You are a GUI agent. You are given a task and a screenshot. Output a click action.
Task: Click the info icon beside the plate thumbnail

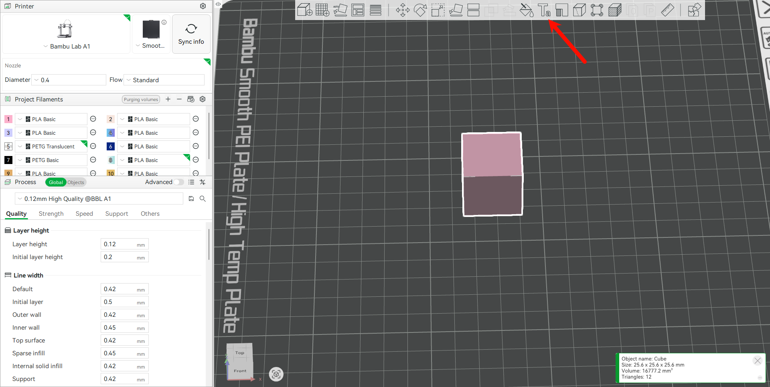click(x=164, y=22)
